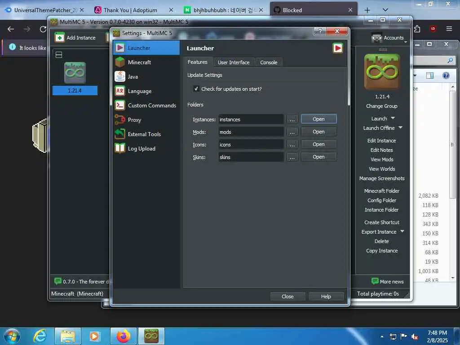Open the Config Folder

click(382, 200)
